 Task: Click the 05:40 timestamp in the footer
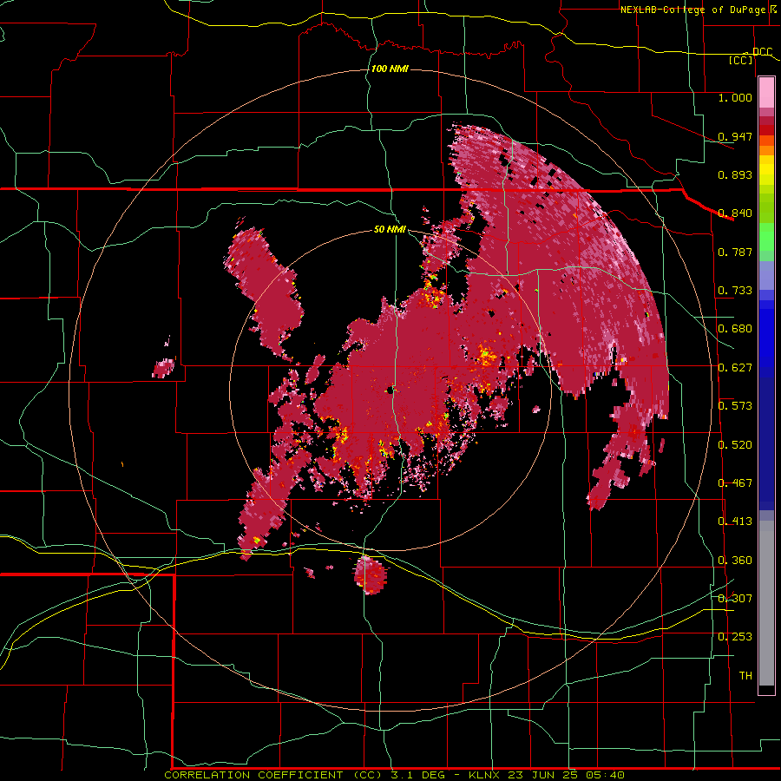(x=605, y=775)
